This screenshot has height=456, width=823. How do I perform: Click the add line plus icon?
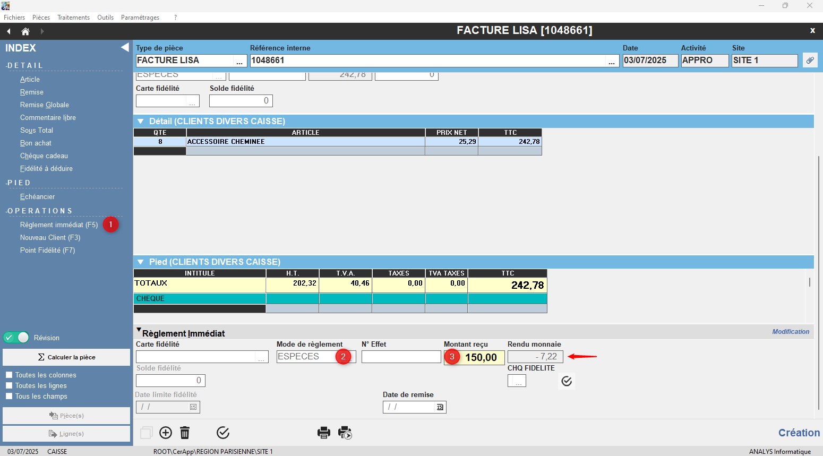click(x=166, y=433)
